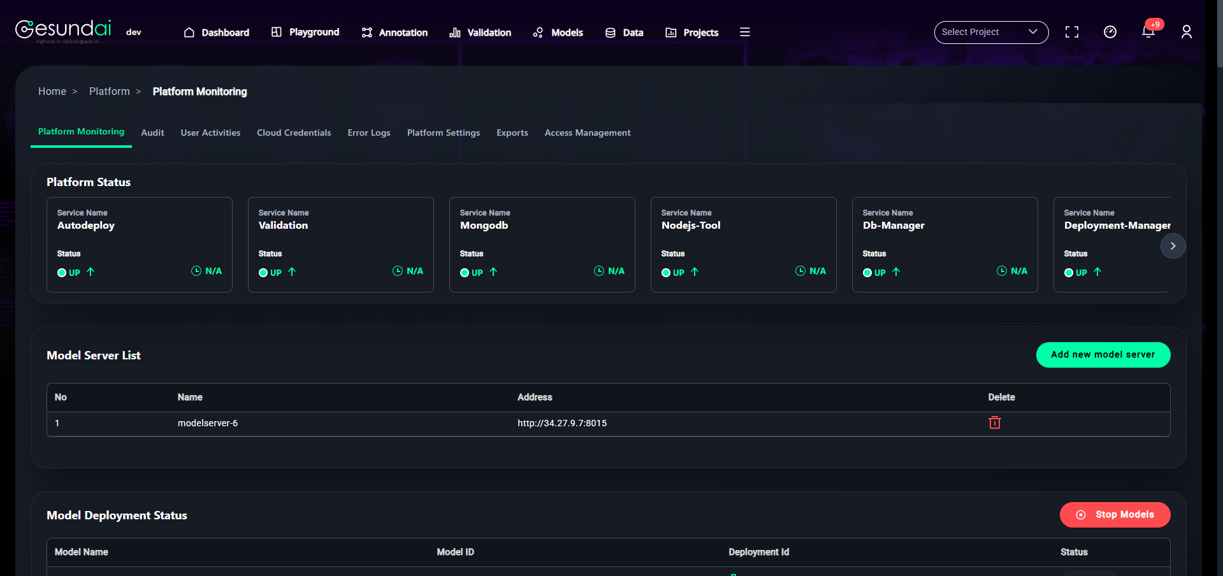This screenshot has height=576, width=1223.
Task: Click the Address column header
Action: 535,397
